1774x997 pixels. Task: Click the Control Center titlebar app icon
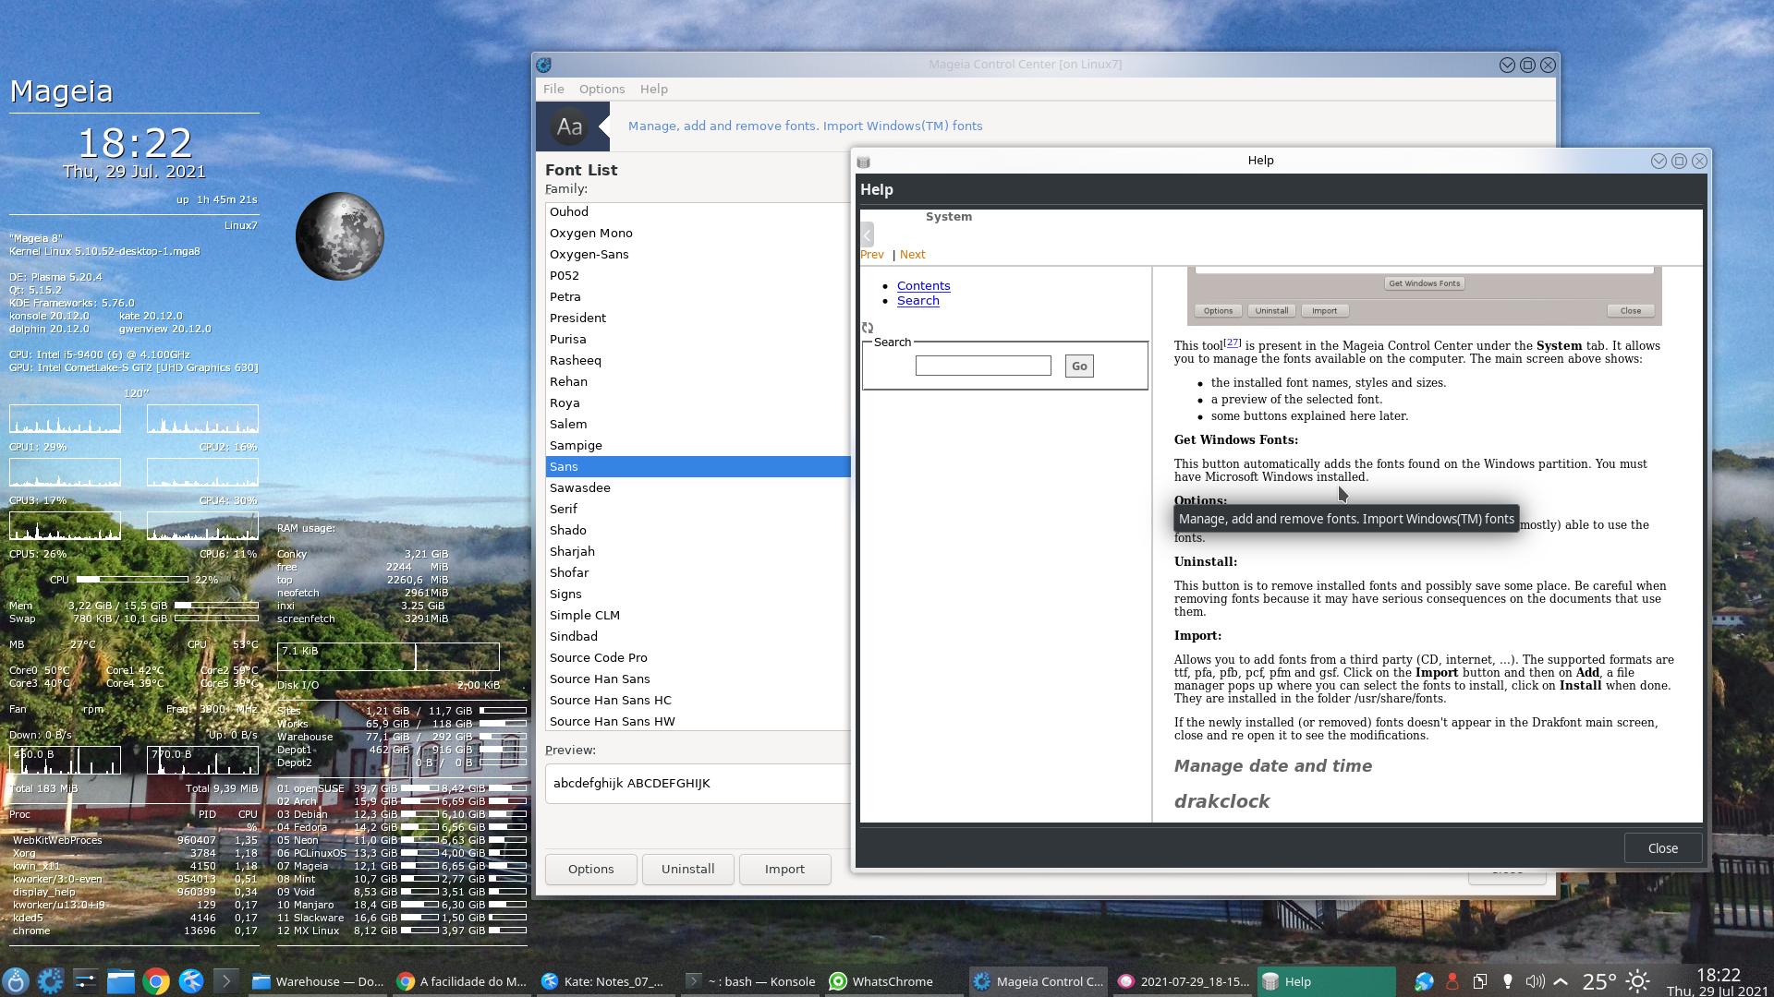coord(543,65)
